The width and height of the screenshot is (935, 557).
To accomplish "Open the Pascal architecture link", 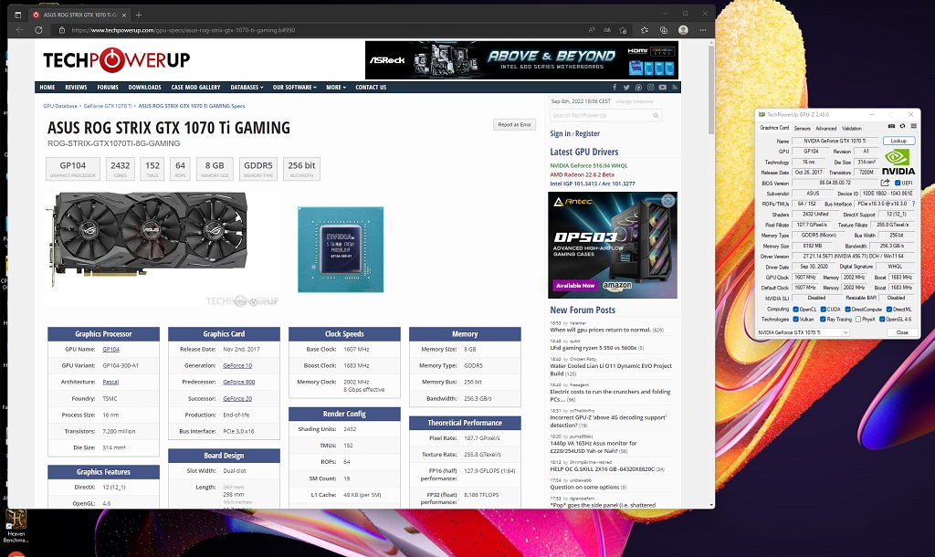I will 110,383.
